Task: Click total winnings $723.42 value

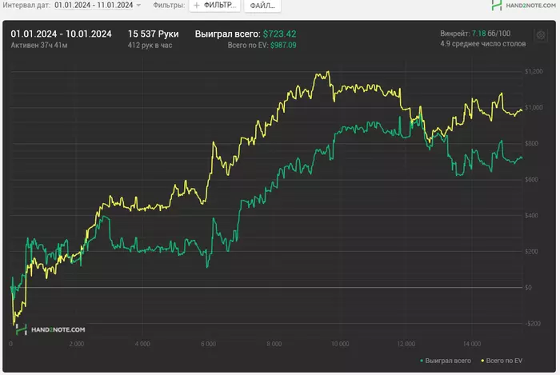Action: (x=280, y=34)
